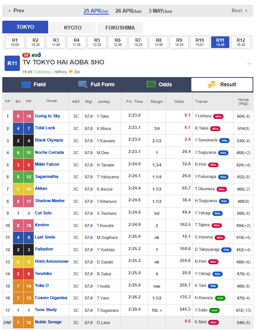Open horse Teruhiko
Viewport: 256px width, 331px height.
pyautogui.click(x=43, y=273)
